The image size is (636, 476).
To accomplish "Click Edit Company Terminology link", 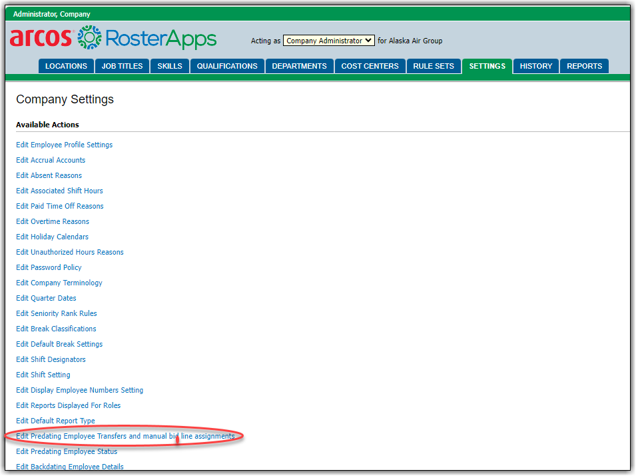I will 59,283.
